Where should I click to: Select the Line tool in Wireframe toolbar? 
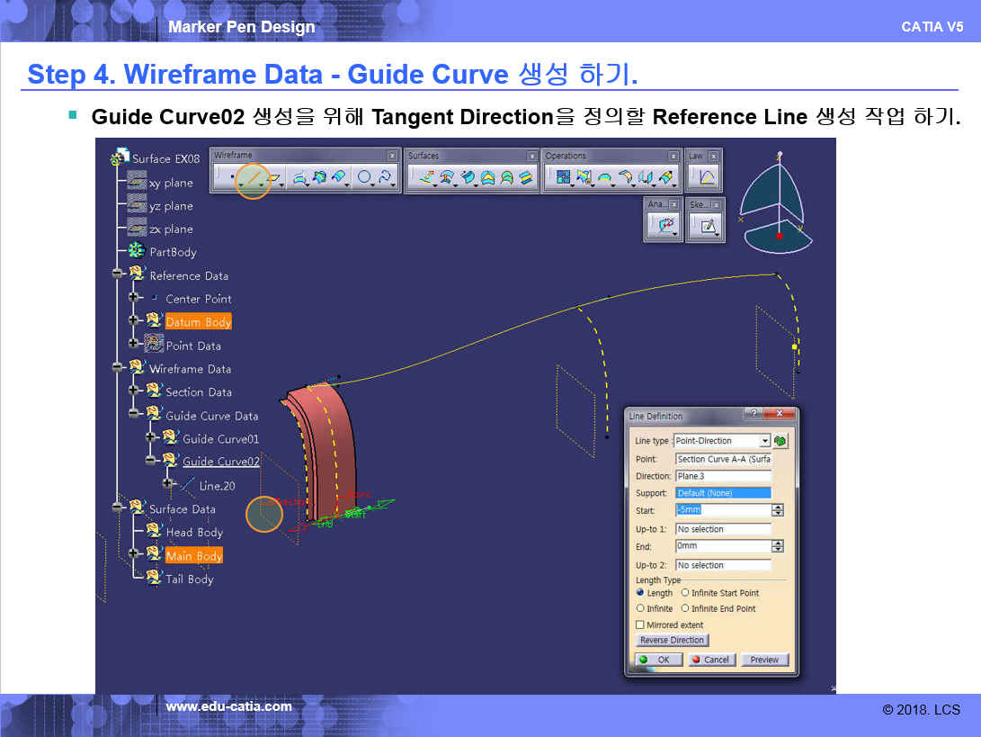[254, 178]
